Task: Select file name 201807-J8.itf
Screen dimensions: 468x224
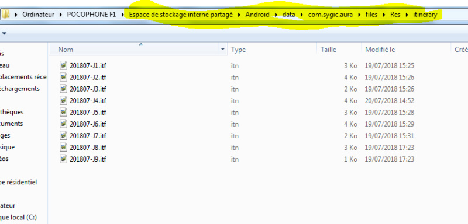Action: [88, 148]
